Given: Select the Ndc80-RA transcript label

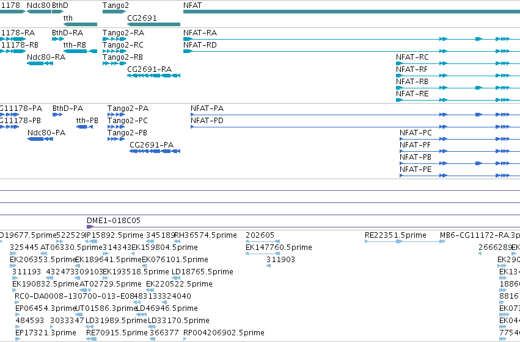Looking at the screenshot, I should (x=46, y=57).
